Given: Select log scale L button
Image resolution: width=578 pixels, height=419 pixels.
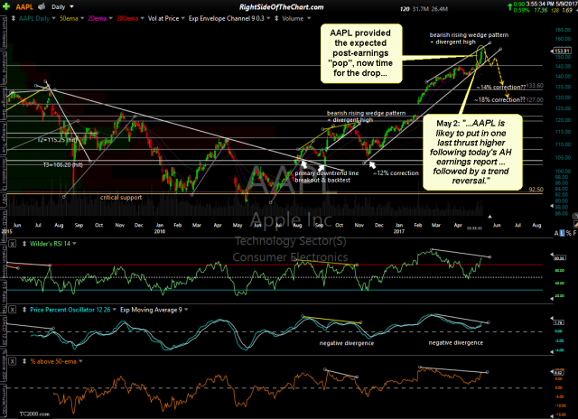Looking at the screenshot, I should coord(562,233).
